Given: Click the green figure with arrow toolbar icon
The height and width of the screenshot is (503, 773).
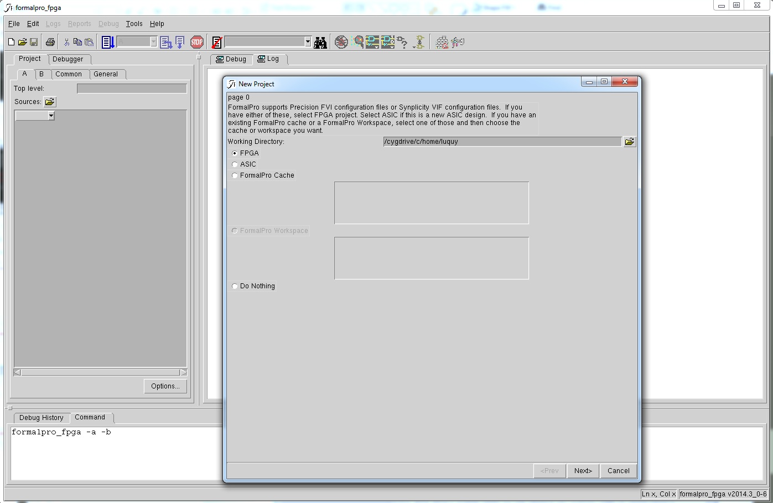Looking at the screenshot, I should [419, 42].
